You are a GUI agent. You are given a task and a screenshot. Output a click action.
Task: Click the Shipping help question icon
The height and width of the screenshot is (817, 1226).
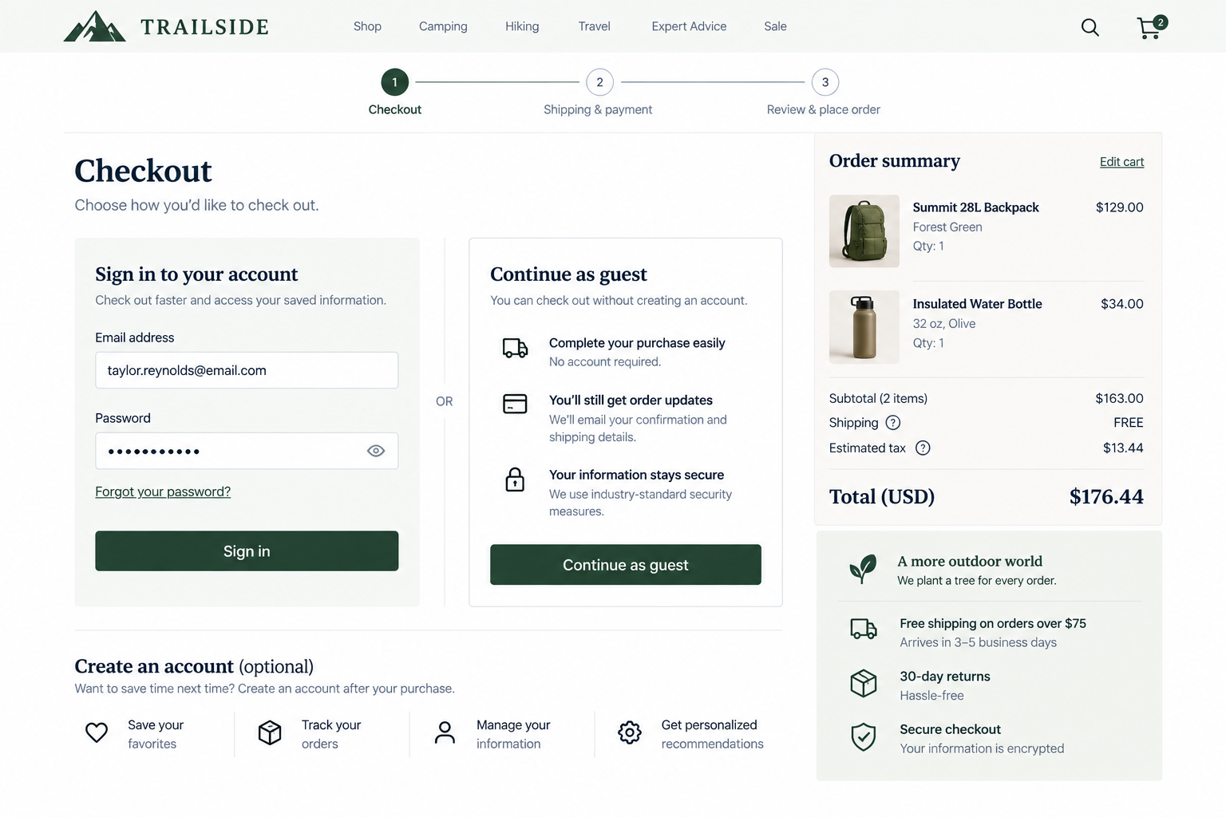tap(893, 423)
